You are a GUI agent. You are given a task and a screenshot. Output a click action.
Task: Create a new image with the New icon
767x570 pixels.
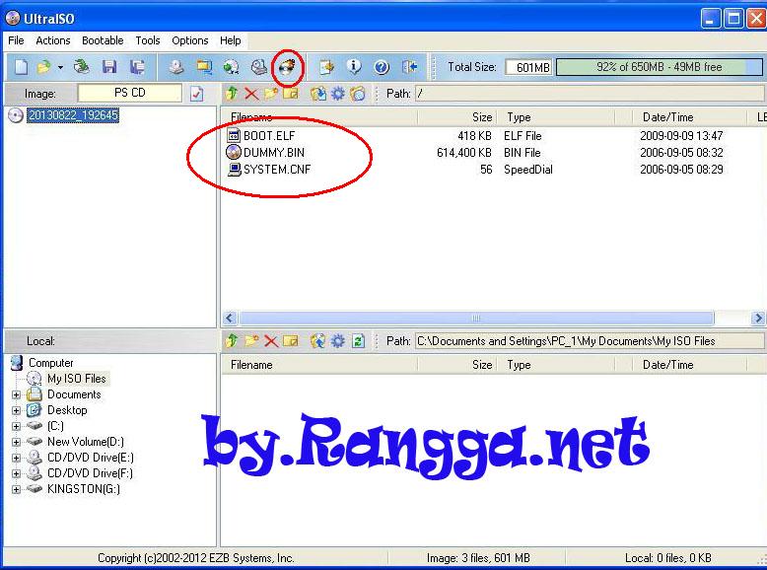[x=21, y=66]
